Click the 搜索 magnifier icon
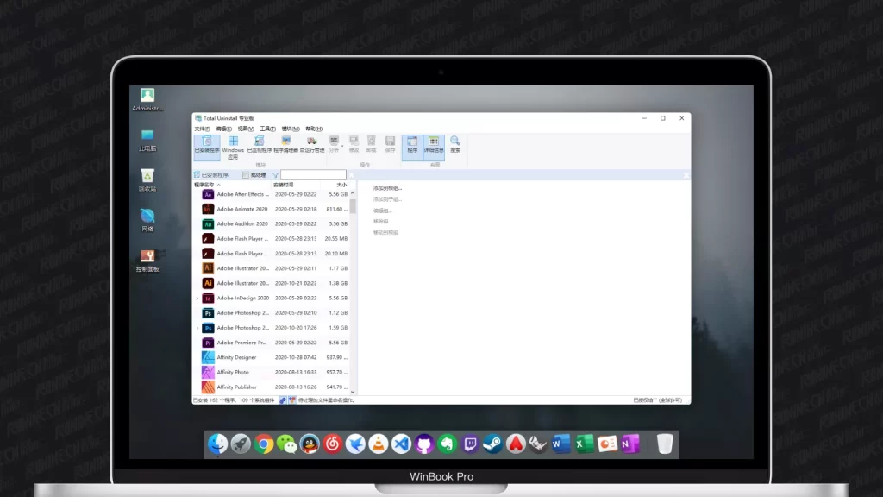 (x=454, y=144)
